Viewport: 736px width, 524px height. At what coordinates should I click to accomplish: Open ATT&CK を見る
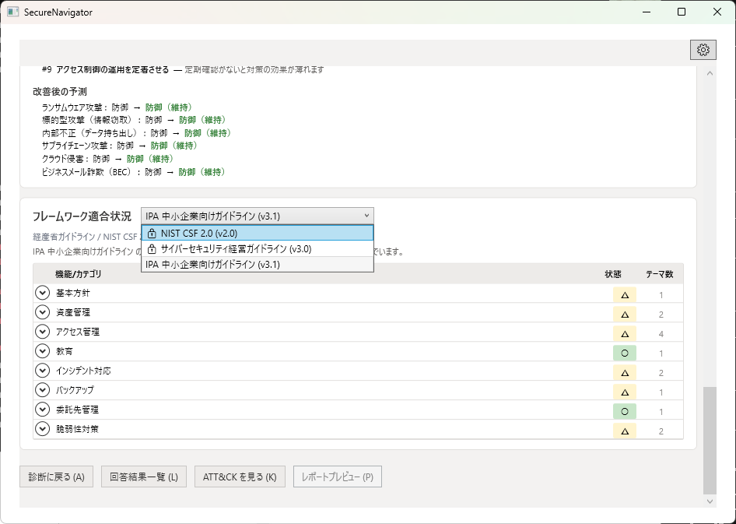(x=240, y=477)
